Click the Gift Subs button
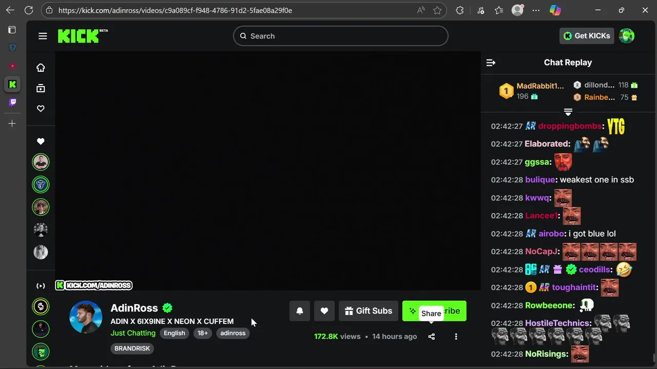Image resolution: width=657 pixels, height=369 pixels. (x=369, y=311)
